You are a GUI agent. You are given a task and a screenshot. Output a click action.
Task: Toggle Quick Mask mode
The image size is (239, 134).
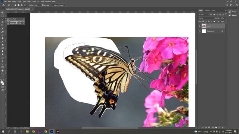[3, 87]
